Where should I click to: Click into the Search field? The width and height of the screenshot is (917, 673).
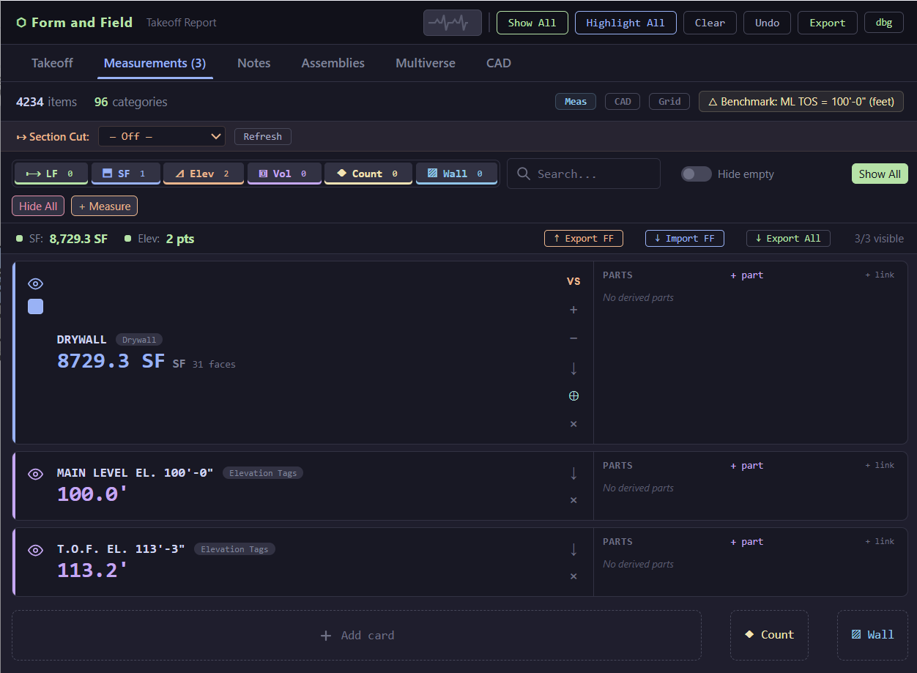click(x=593, y=174)
